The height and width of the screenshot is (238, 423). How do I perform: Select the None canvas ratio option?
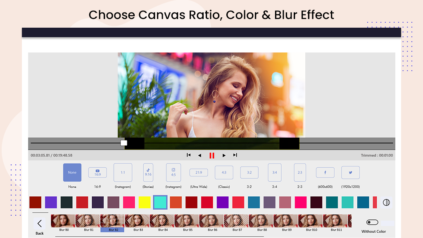pos(72,172)
